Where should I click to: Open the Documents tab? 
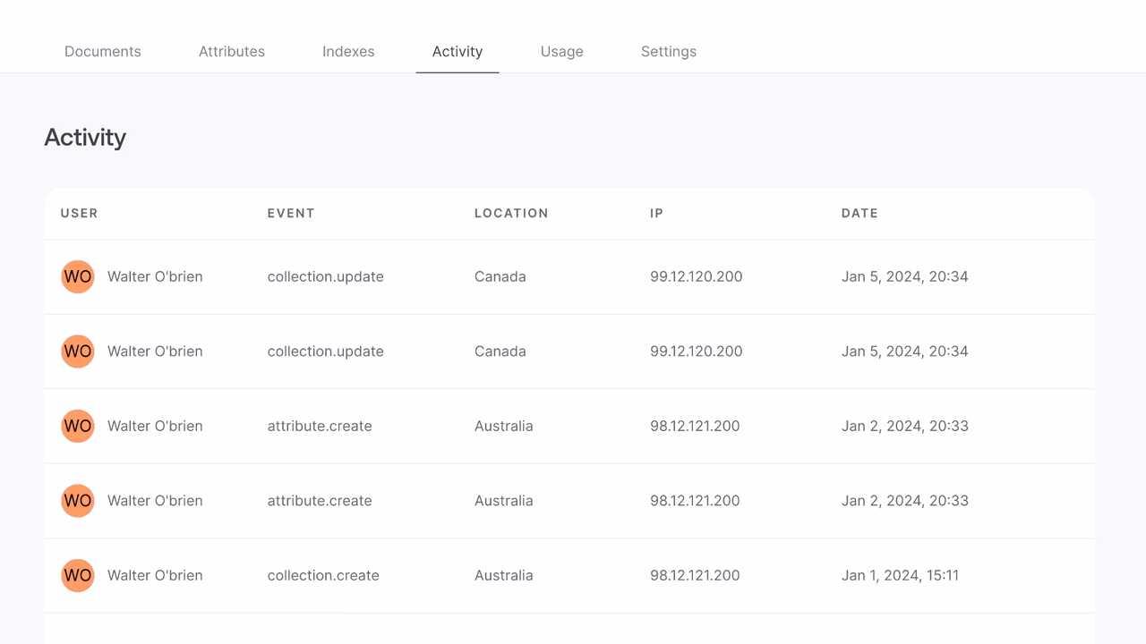[102, 52]
